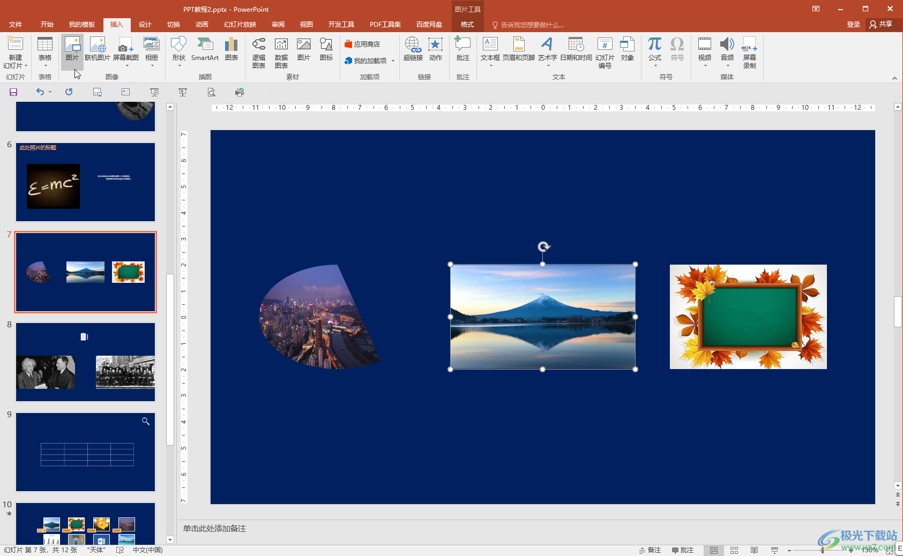Click the 公式 equation icon

[x=654, y=49]
